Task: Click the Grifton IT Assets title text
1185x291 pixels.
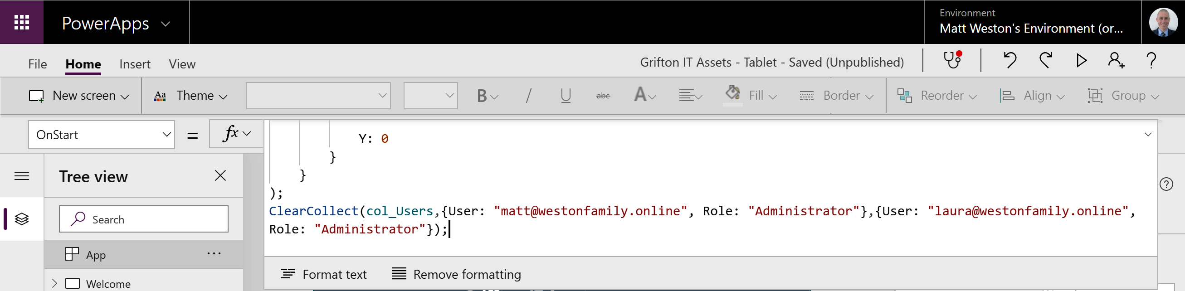Action: [x=772, y=63]
